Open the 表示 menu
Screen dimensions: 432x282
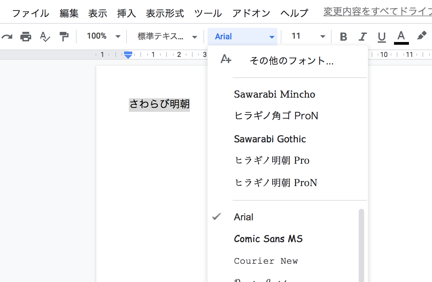[x=98, y=14]
